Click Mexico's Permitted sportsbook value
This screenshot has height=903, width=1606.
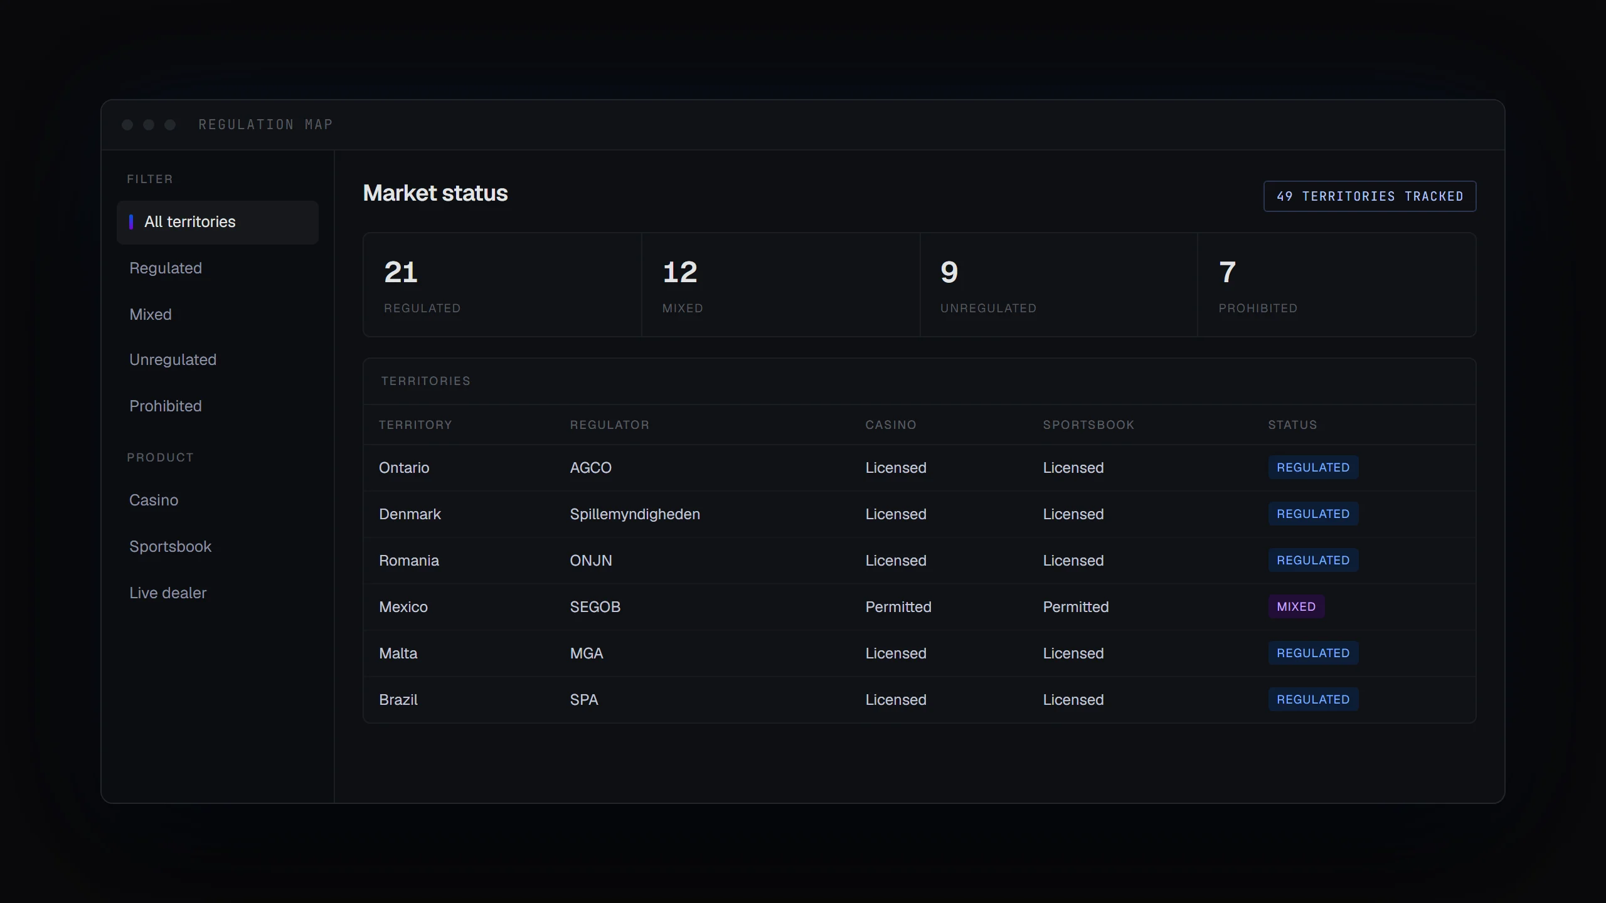pos(1076,607)
